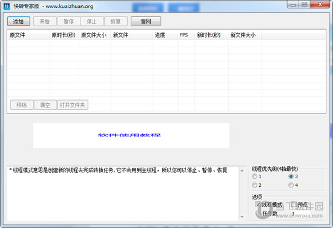Click the 停止 (Stop) button
The width and height of the screenshot is (333, 228).
point(92,21)
